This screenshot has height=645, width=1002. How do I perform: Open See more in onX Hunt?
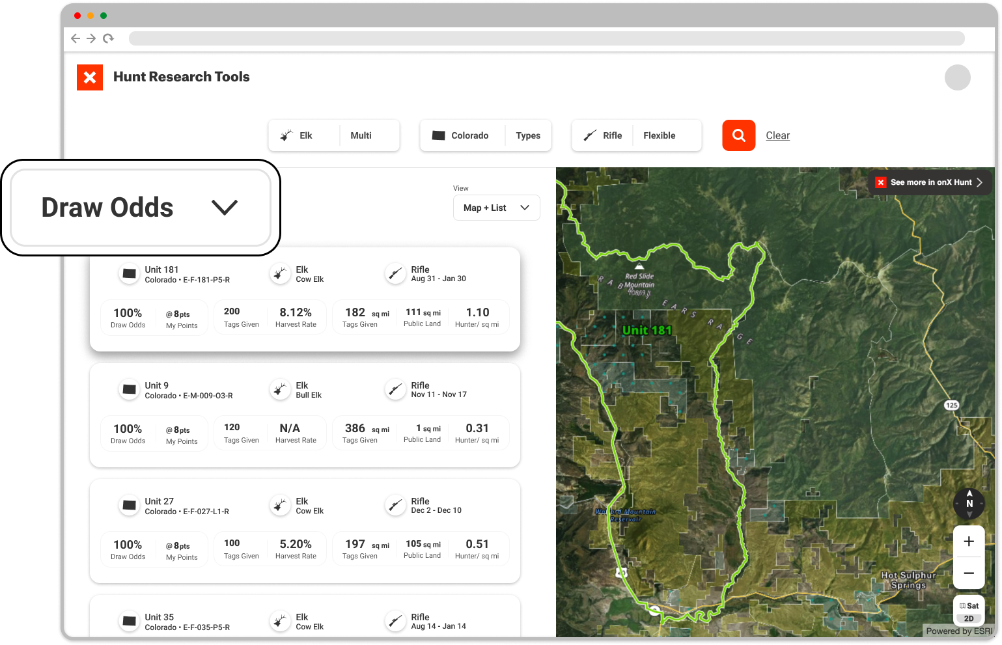(x=930, y=182)
